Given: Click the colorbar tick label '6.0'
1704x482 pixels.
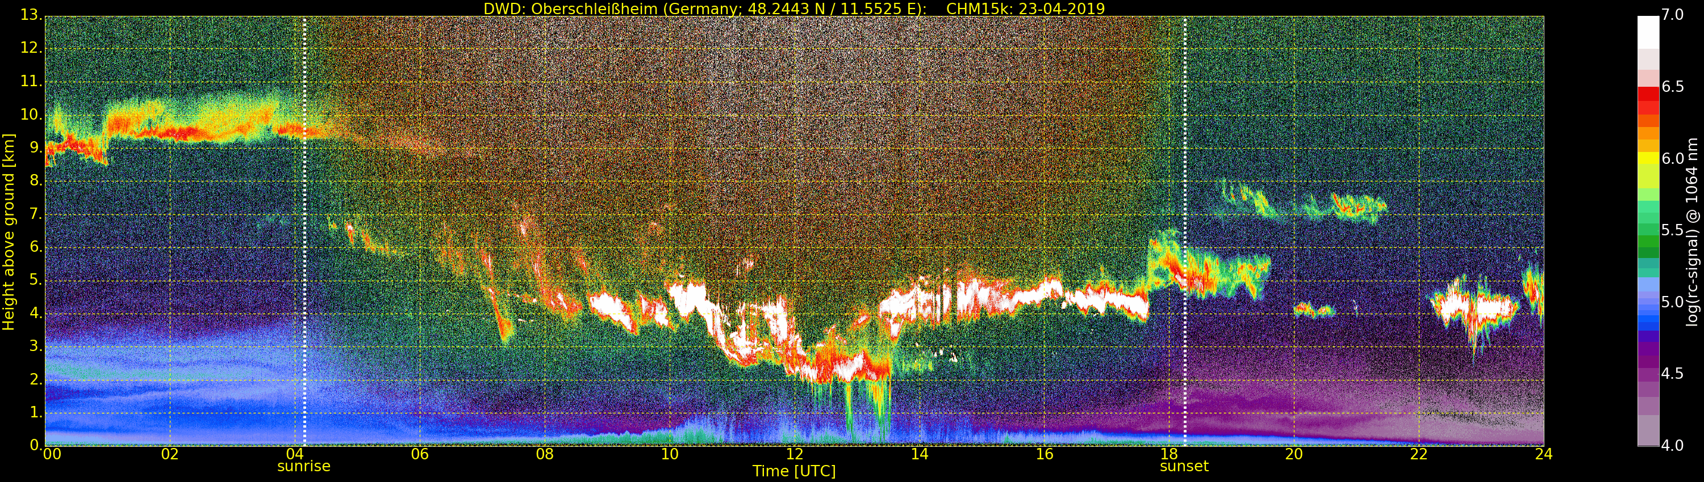Looking at the screenshot, I should coord(1673,159).
